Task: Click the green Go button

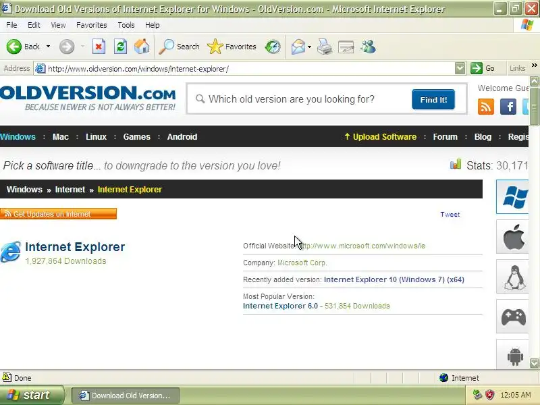Action: click(x=483, y=69)
